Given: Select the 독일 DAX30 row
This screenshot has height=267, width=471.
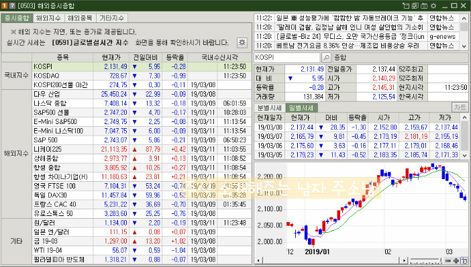Looking at the screenshot, I should 142,195.
